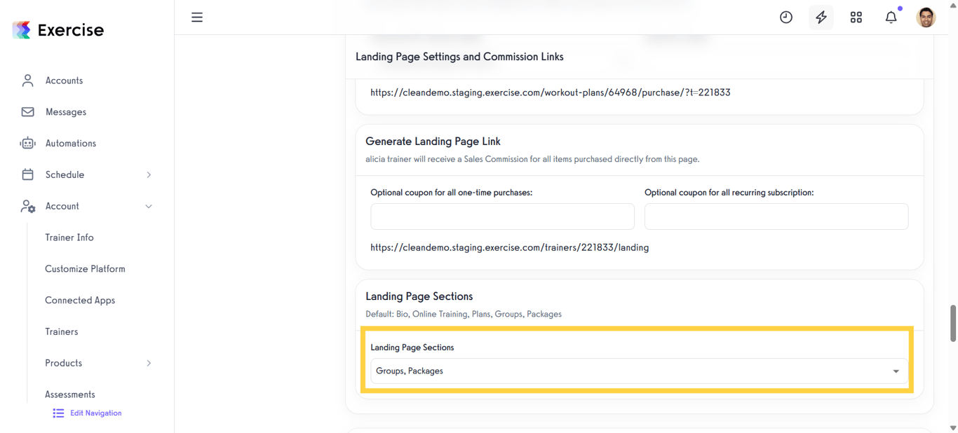Click the Messages envelope icon

[x=27, y=111]
